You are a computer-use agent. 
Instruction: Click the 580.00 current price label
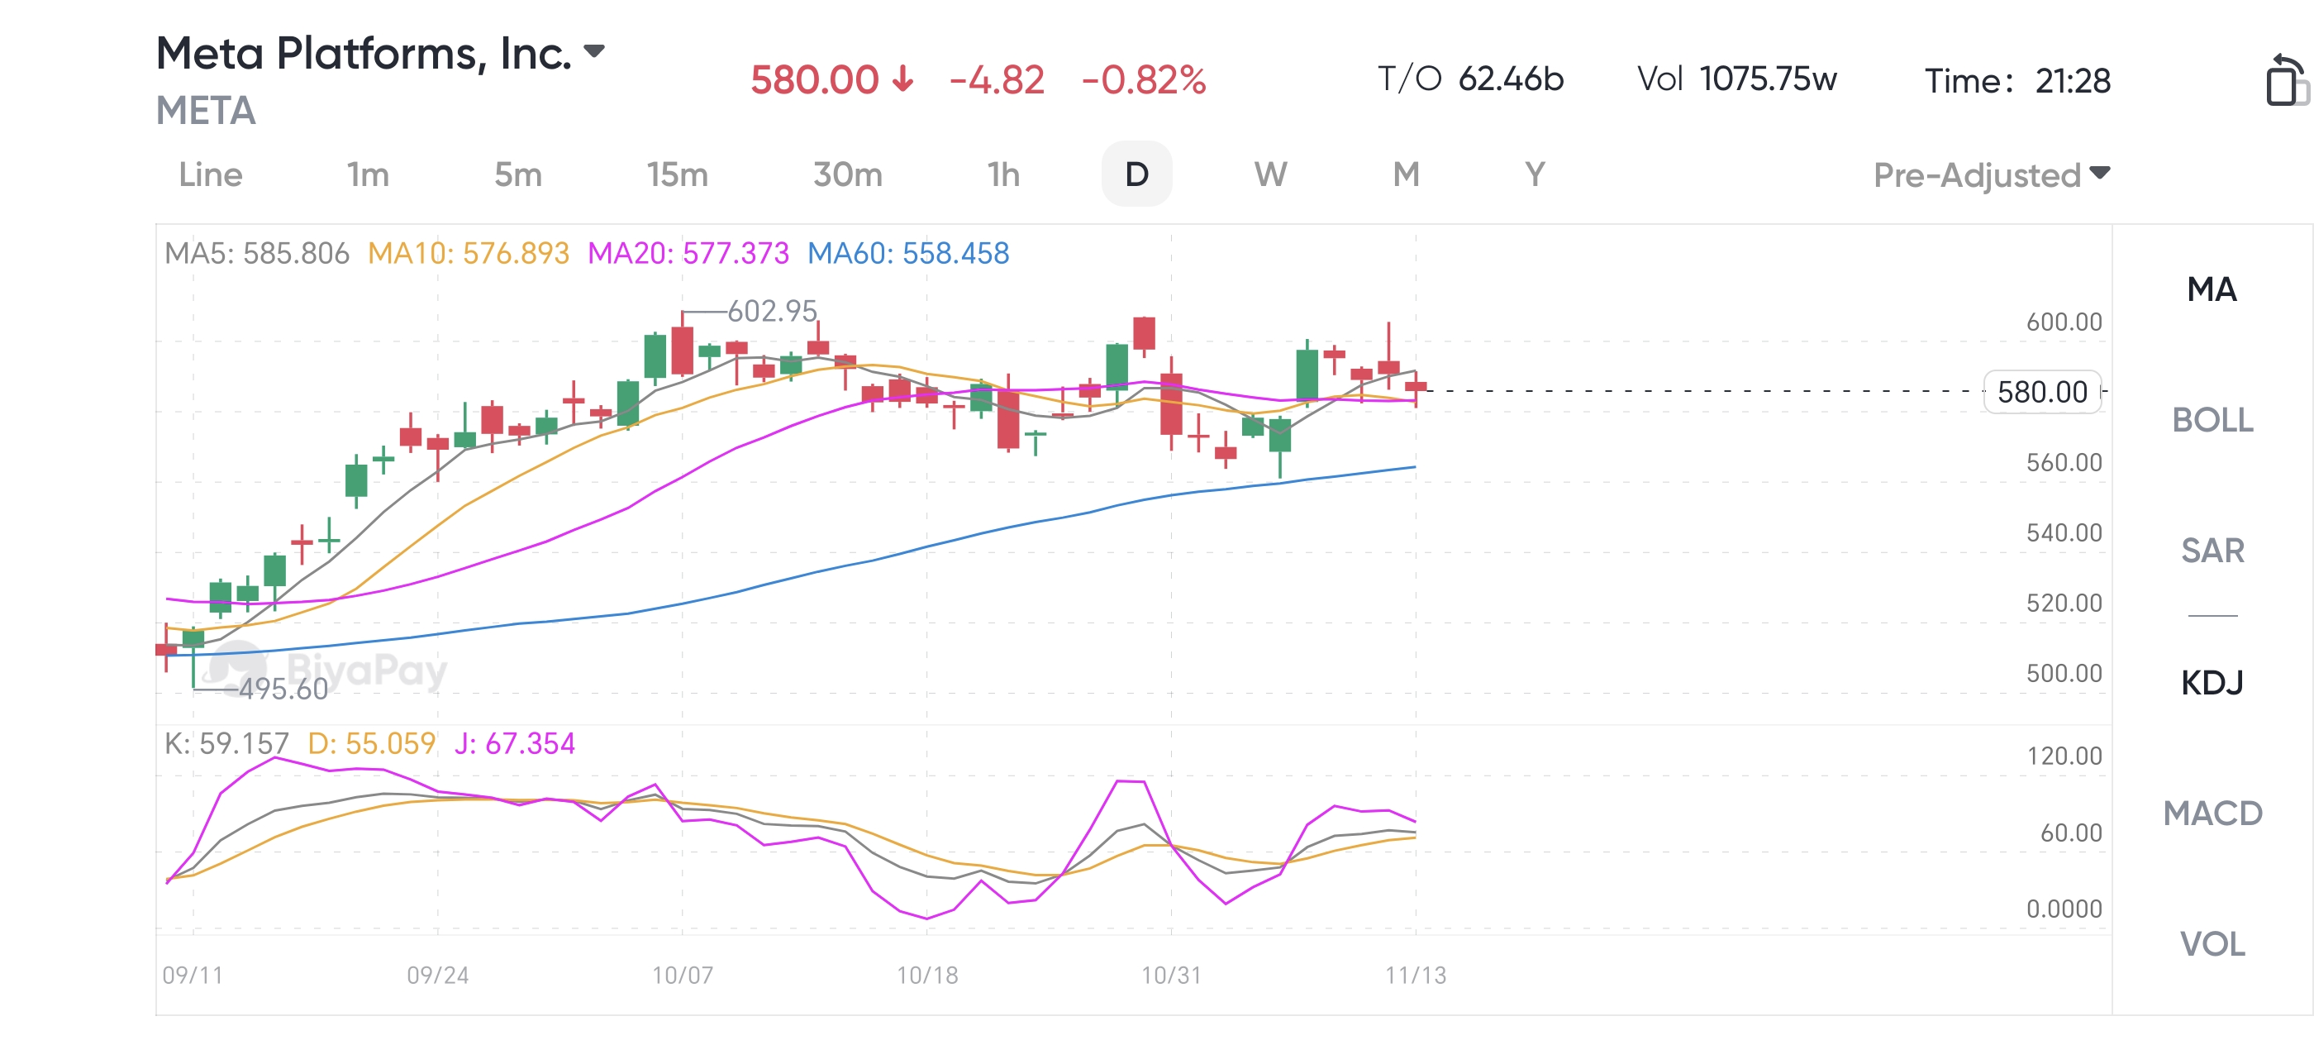click(2042, 392)
